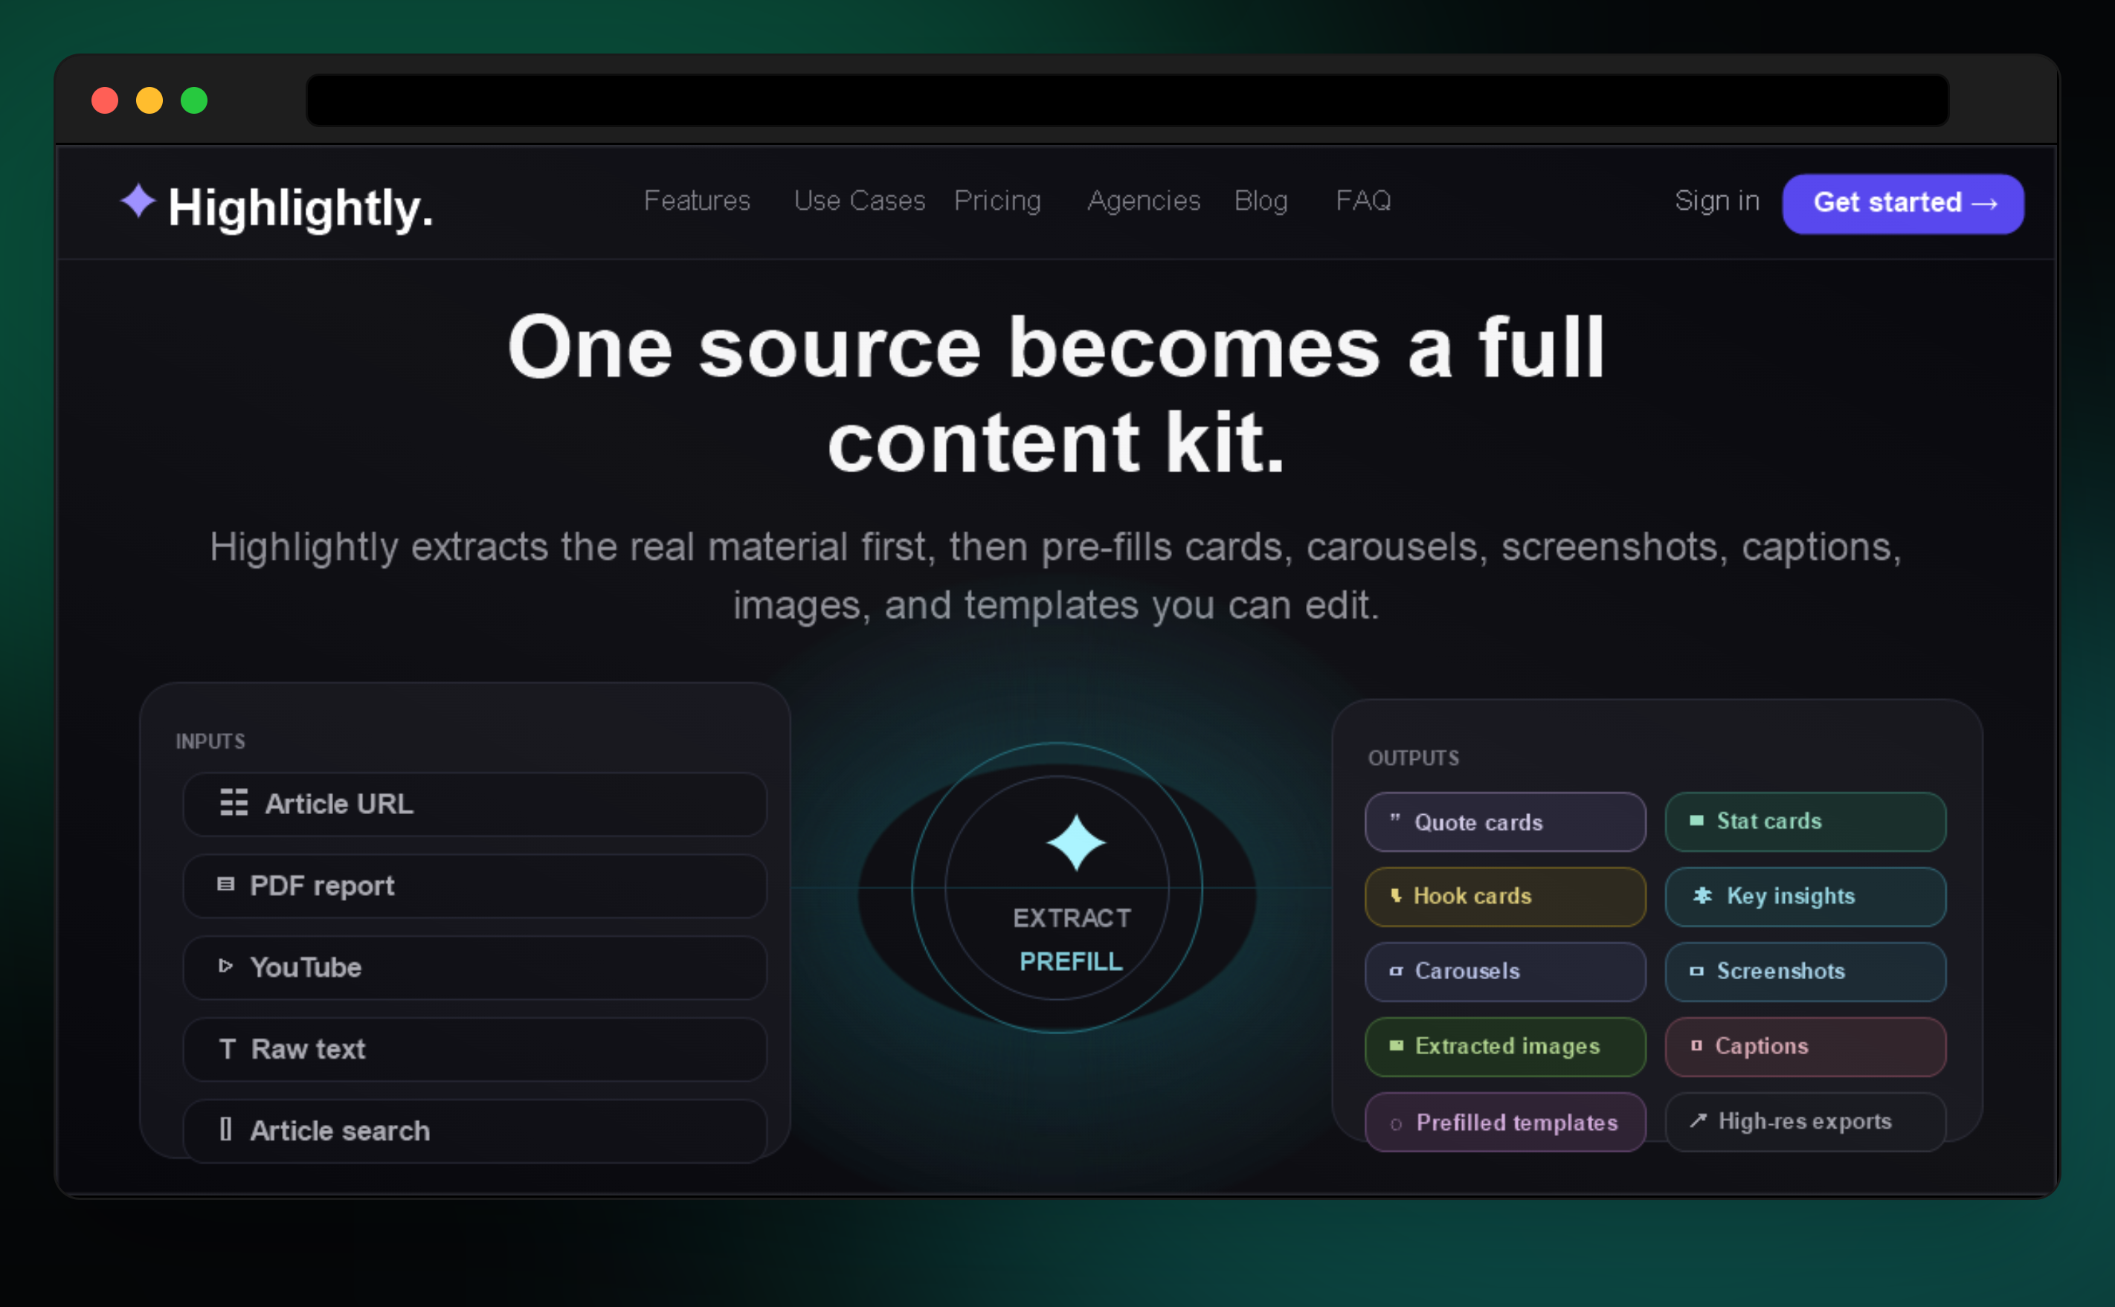Click the red close window button
The image size is (2115, 1307).
(105, 100)
